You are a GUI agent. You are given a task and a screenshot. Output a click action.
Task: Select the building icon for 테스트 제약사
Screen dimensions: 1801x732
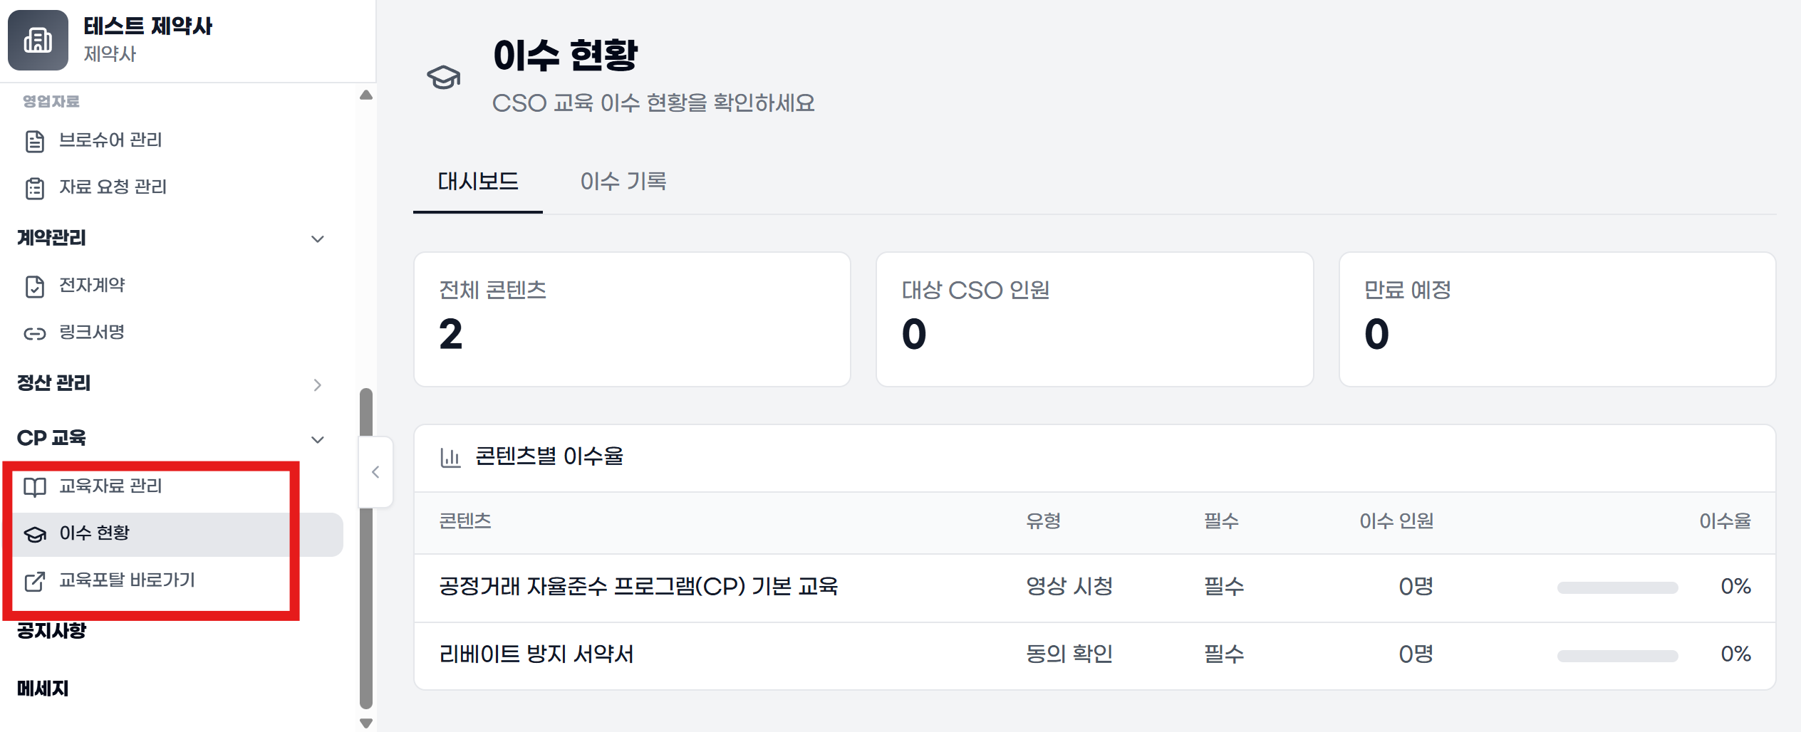point(37,41)
